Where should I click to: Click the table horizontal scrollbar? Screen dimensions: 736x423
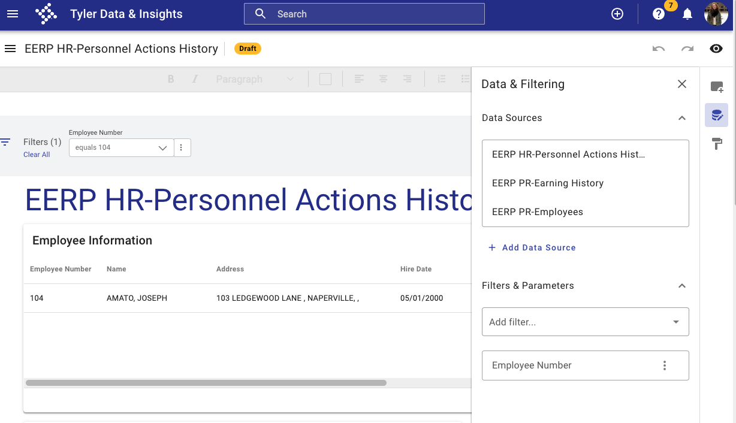206,382
